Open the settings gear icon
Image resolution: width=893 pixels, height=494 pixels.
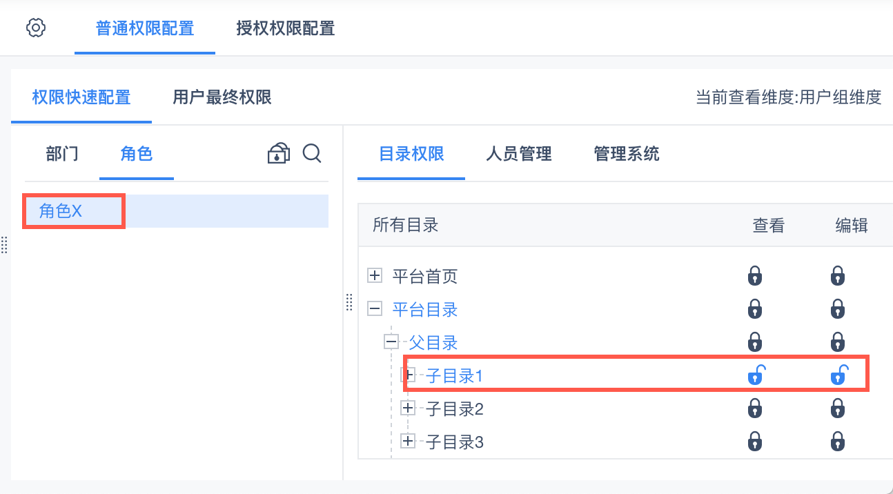click(36, 28)
